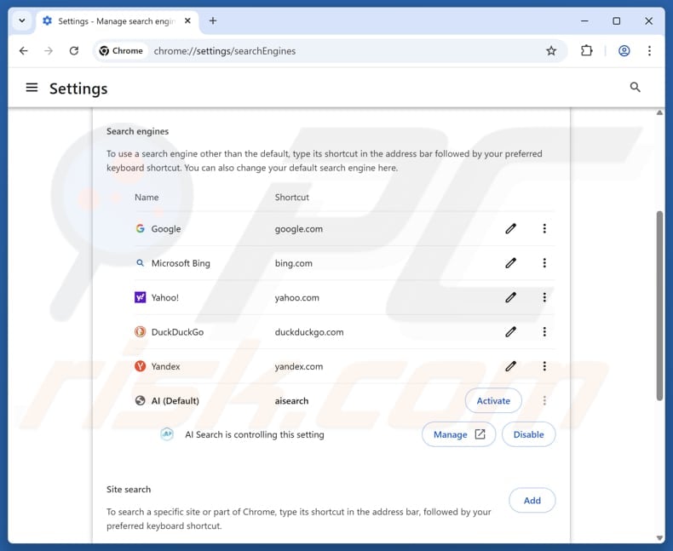Open the three-dot menu for Yandex
Screen dimensions: 673x551
click(544, 366)
